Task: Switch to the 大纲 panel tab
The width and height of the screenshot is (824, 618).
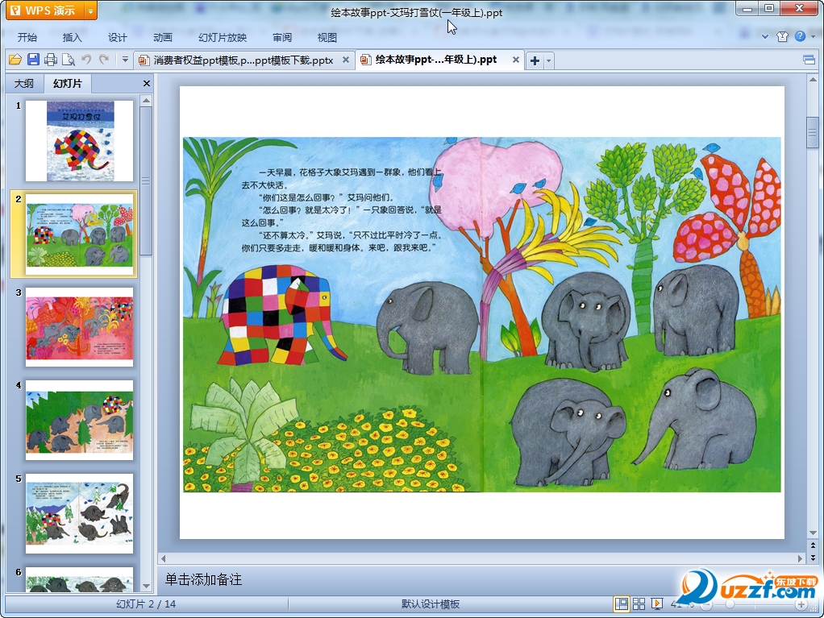Action: coord(23,84)
